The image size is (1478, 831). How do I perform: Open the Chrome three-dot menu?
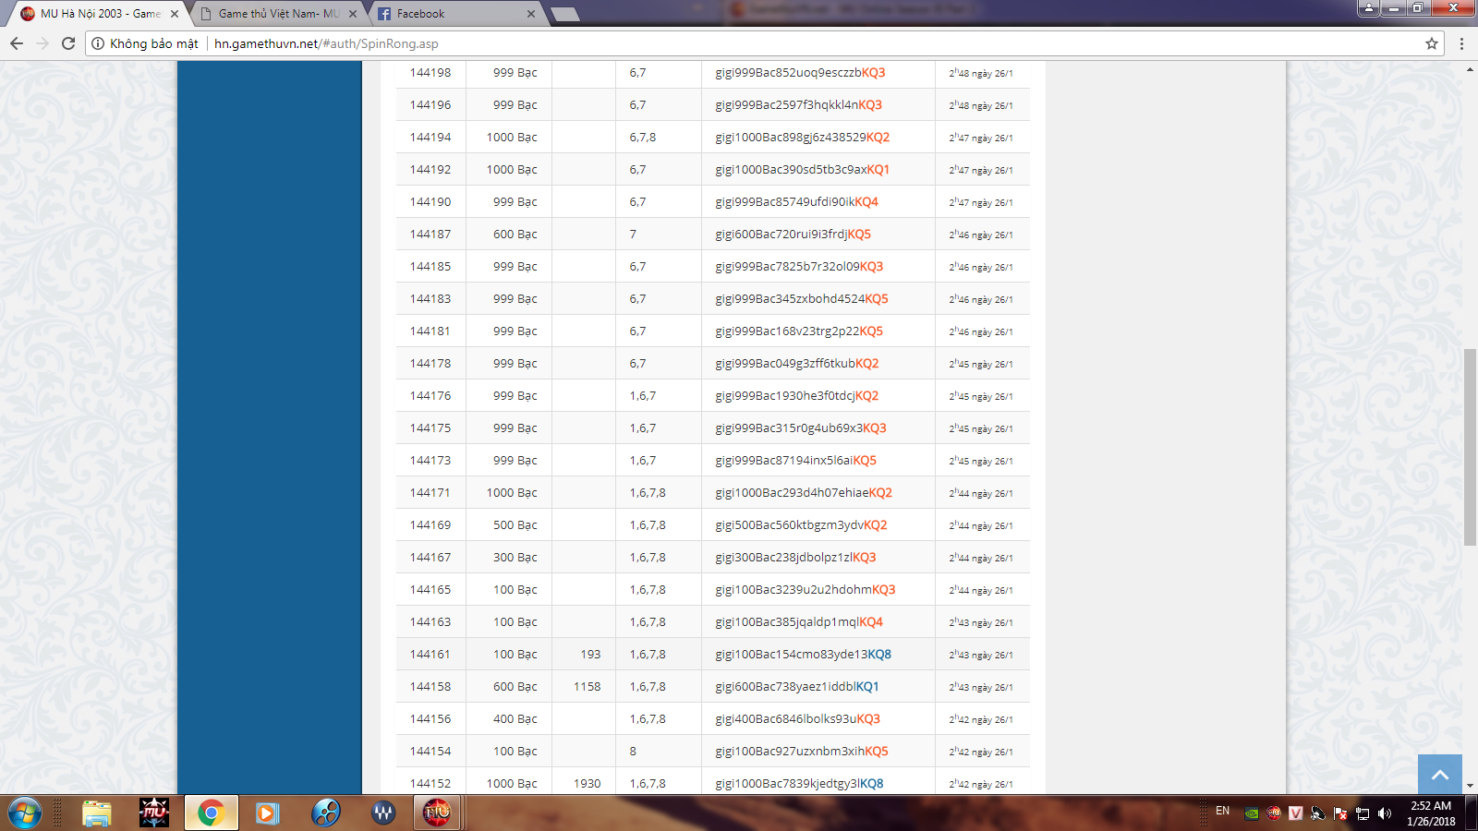click(x=1461, y=43)
